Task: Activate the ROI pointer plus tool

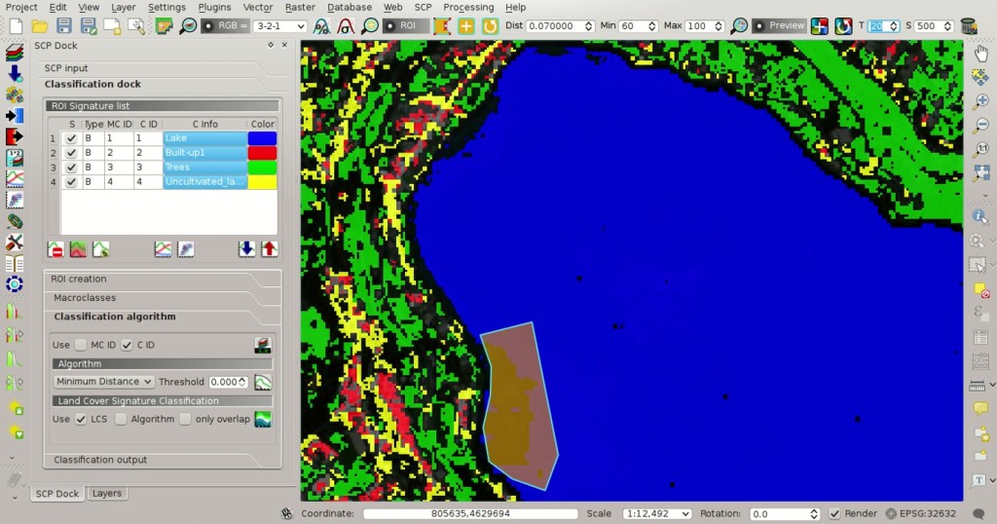Action: [x=465, y=26]
